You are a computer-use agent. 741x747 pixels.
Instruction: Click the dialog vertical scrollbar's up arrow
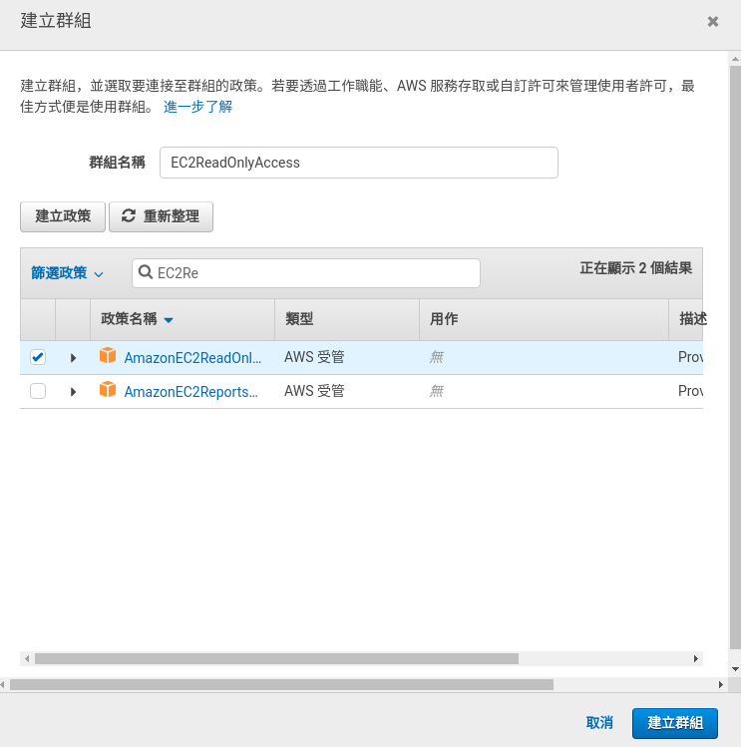pyautogui.click(x=735, y=59)
